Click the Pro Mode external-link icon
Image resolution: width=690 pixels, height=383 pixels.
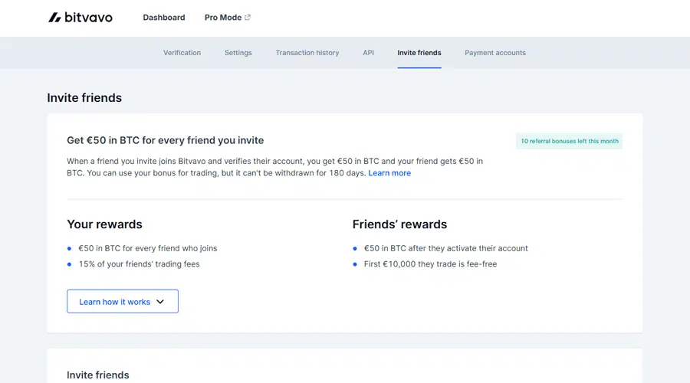[248, 18]
